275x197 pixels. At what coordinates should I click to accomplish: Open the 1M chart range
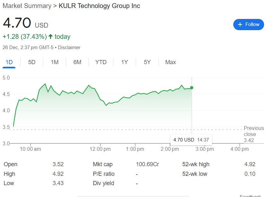55,62
